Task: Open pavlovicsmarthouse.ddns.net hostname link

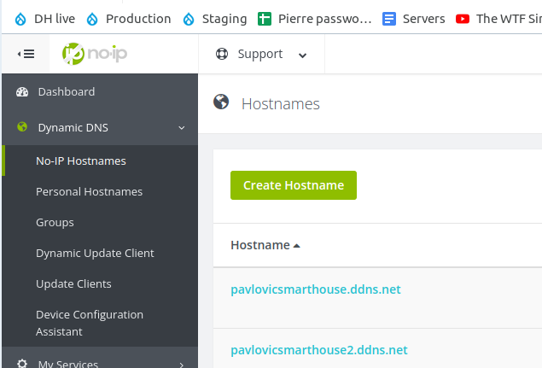Action: tap(315, 289)
